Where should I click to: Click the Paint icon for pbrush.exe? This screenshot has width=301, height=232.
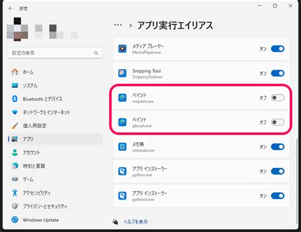tap(123, 122)
